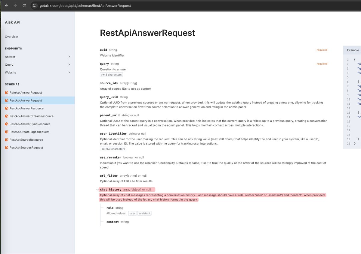This screenshot has height=254, width=361.
Task: Click the RestApiAnswerRequest schema cube icon
Action: [7, 100]
